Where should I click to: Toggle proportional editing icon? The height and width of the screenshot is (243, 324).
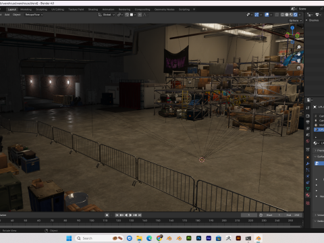coord(140,15)
